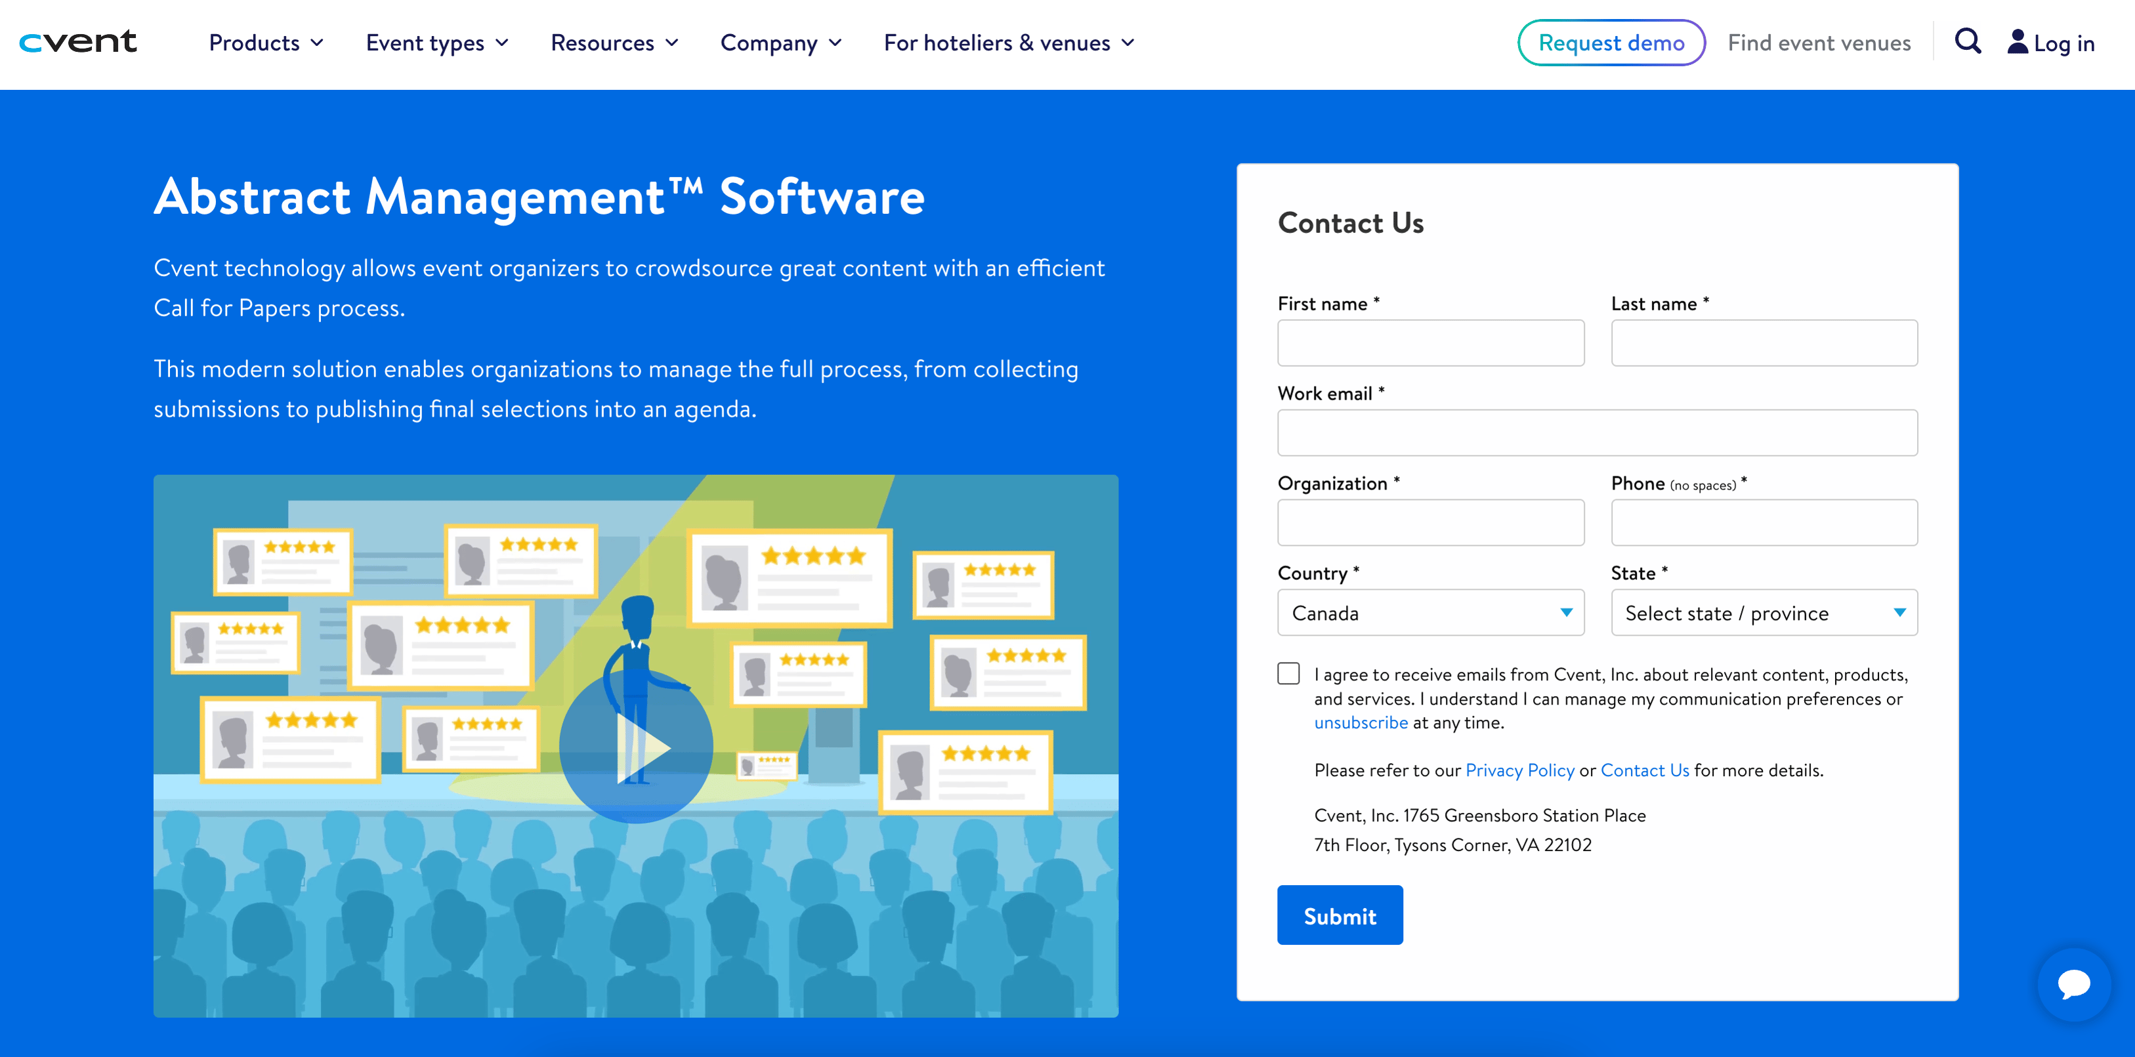Click the Log in link

tap(2063, 43)
